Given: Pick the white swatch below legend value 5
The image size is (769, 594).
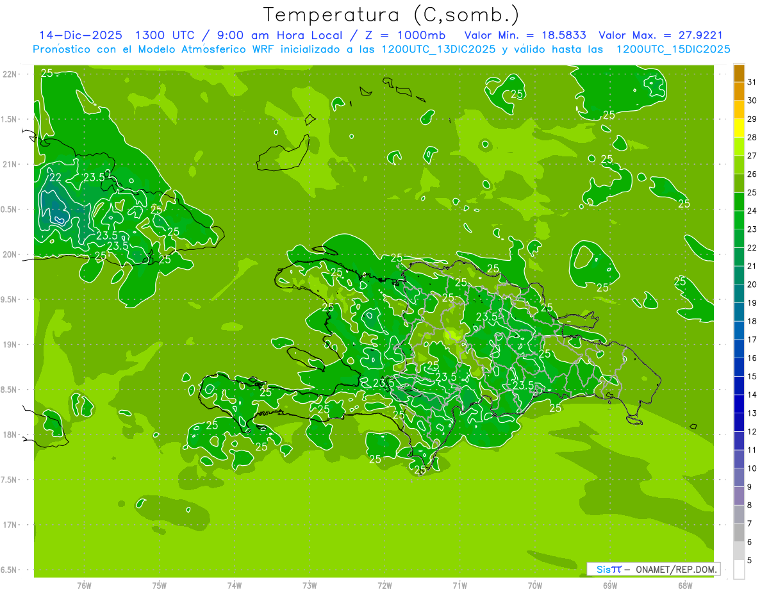Looking at the screenshot, I should (739, 569).
